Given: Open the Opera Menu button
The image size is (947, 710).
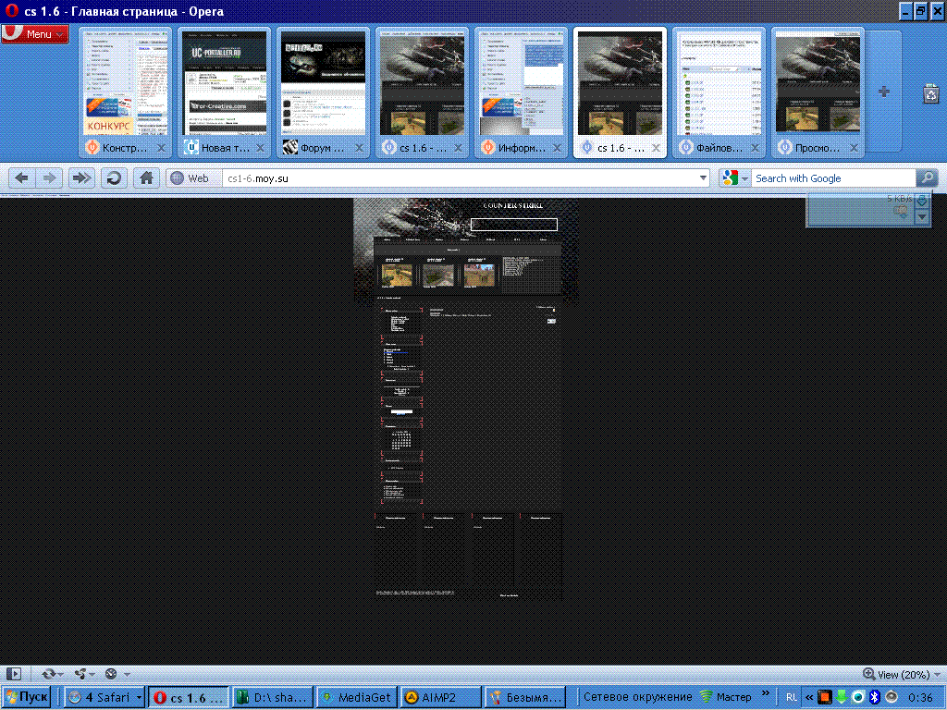Looking at the screenshot, I should [x=35, y=34].
